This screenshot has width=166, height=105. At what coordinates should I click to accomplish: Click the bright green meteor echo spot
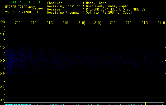(145, 59)
